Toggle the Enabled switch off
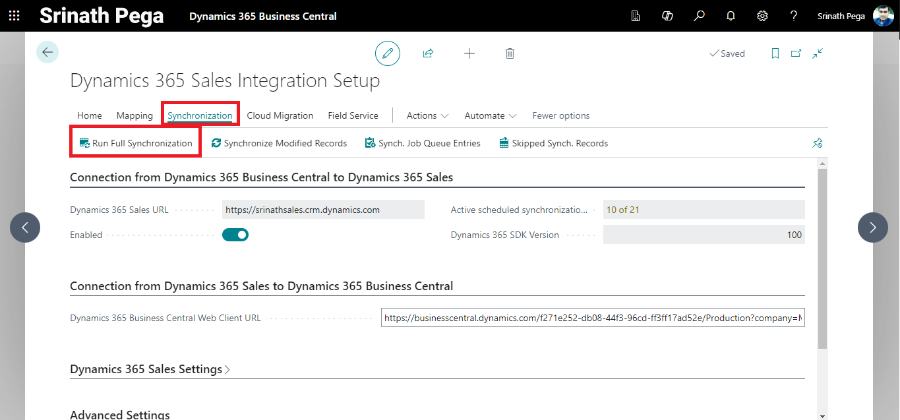This screenshot has height=420, width=900. [235, 235]
